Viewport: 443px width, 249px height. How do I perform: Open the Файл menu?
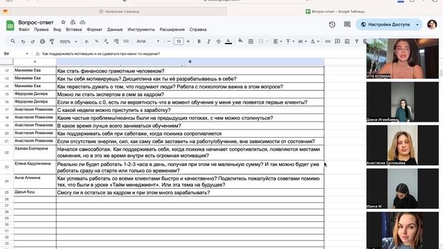coord(24,29)
